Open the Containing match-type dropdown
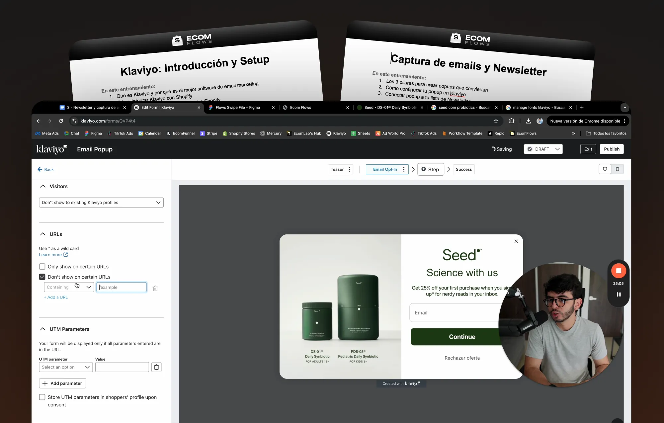 (x=69, y=287)
